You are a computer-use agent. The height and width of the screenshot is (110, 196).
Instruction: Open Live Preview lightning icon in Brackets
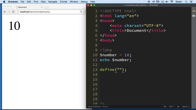[x=194, y=11]
